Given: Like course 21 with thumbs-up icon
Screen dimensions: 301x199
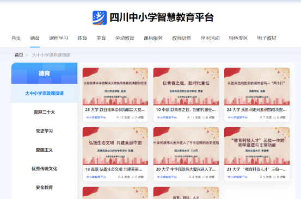Looking at the screenshot, I should click(275, 177).
